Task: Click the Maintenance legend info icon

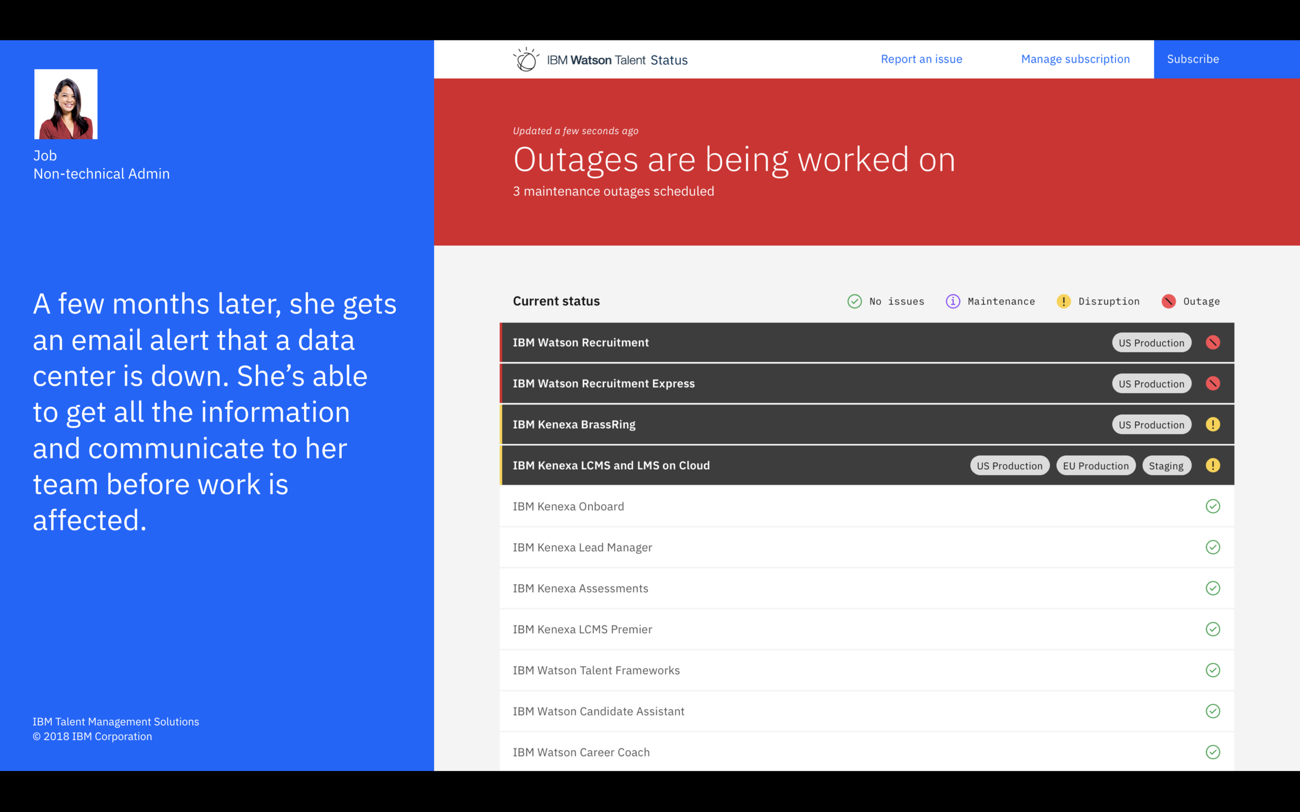Action: pyautogui.click(x=952, y=301)
